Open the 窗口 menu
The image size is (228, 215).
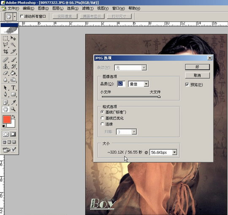(x=119, y=8)
